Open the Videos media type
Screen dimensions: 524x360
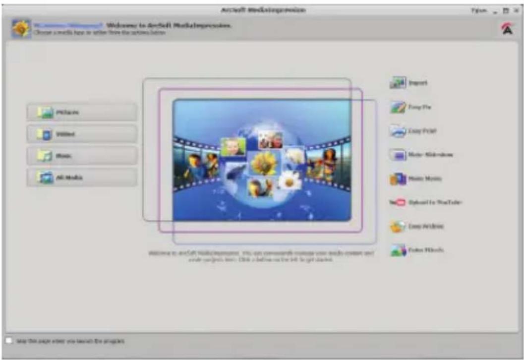click(82, 134)
